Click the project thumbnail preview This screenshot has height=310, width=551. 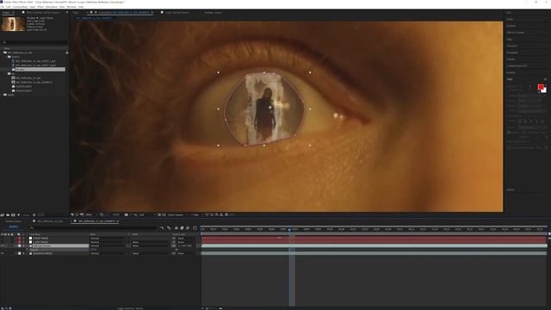click(x=13, y=24)
